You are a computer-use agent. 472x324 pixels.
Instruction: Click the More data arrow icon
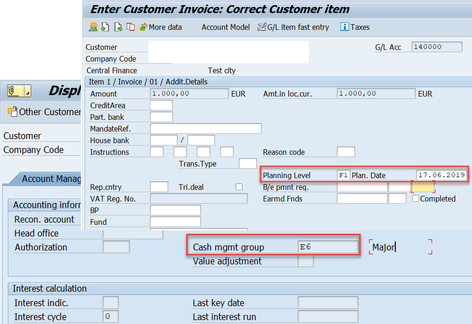tap(144, 27)
